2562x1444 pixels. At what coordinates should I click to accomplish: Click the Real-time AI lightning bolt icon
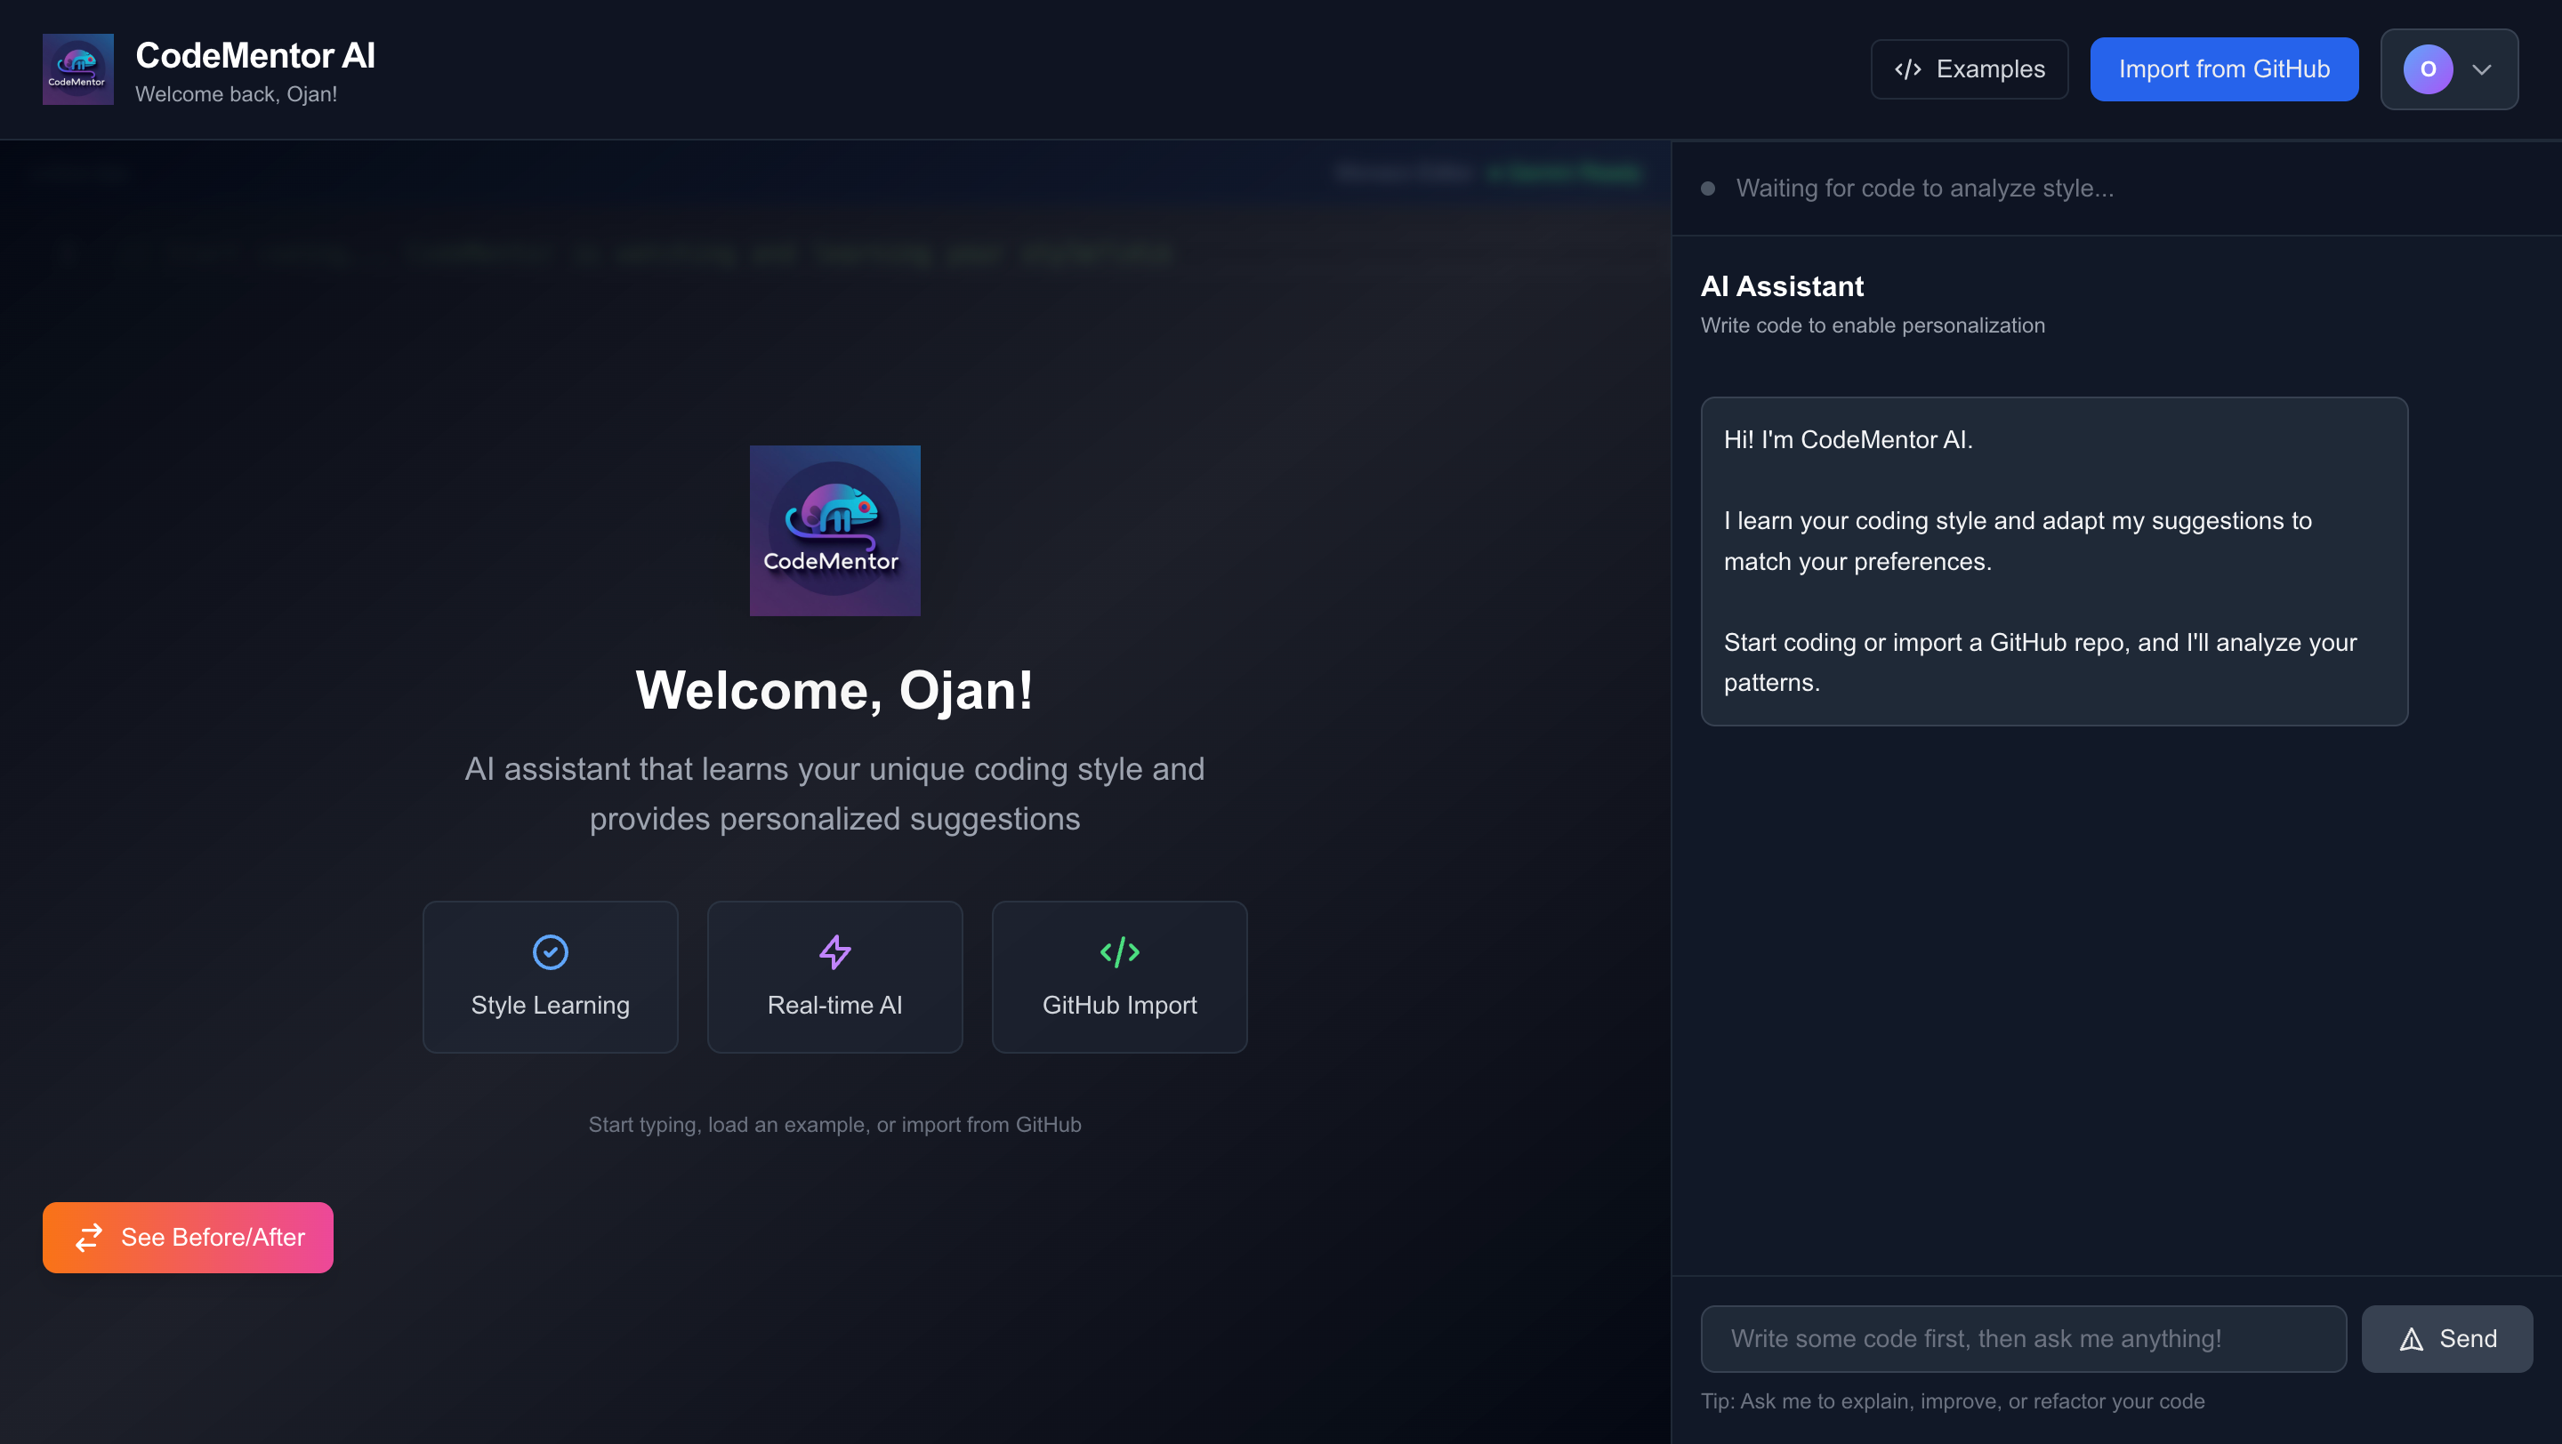pyautogui.click(x=834, y=951)
